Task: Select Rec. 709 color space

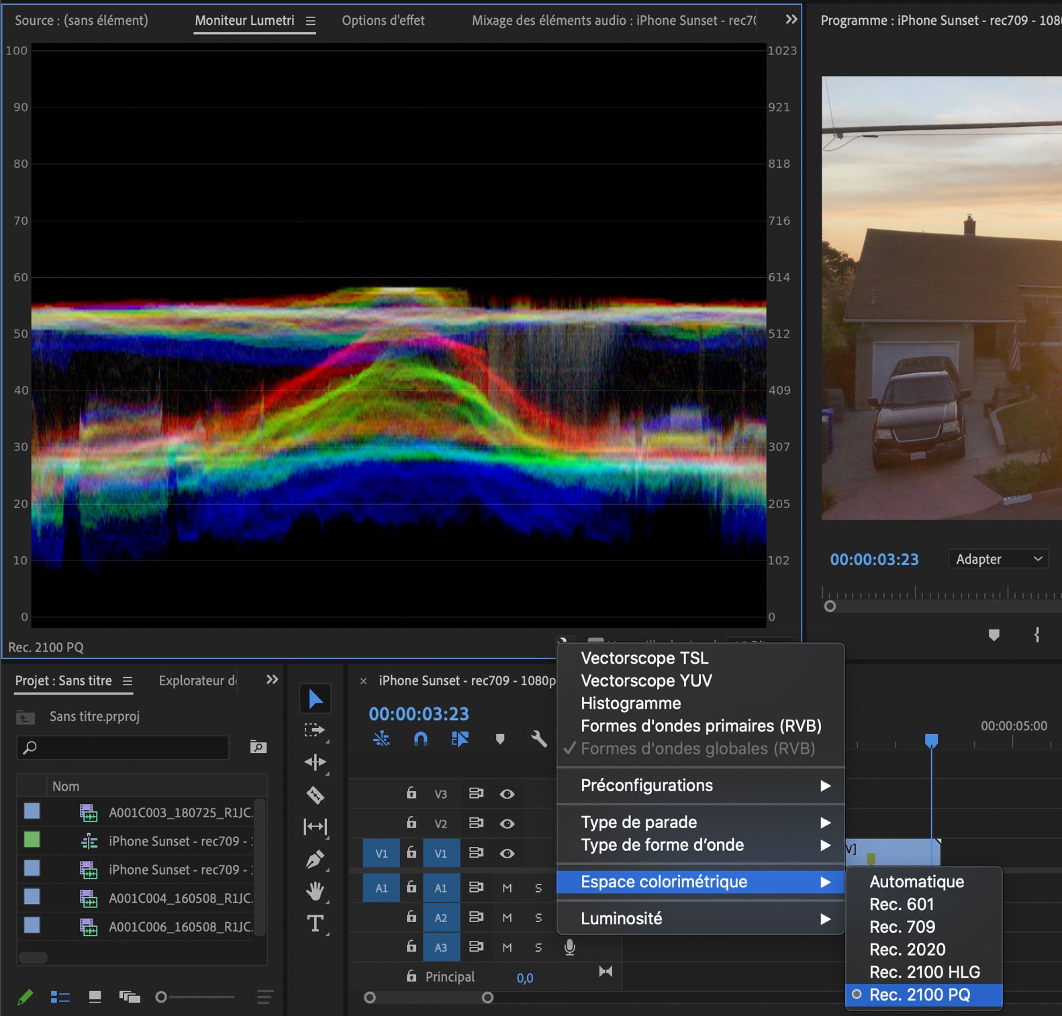Action: pyautogui.click(x=902, y=927)
